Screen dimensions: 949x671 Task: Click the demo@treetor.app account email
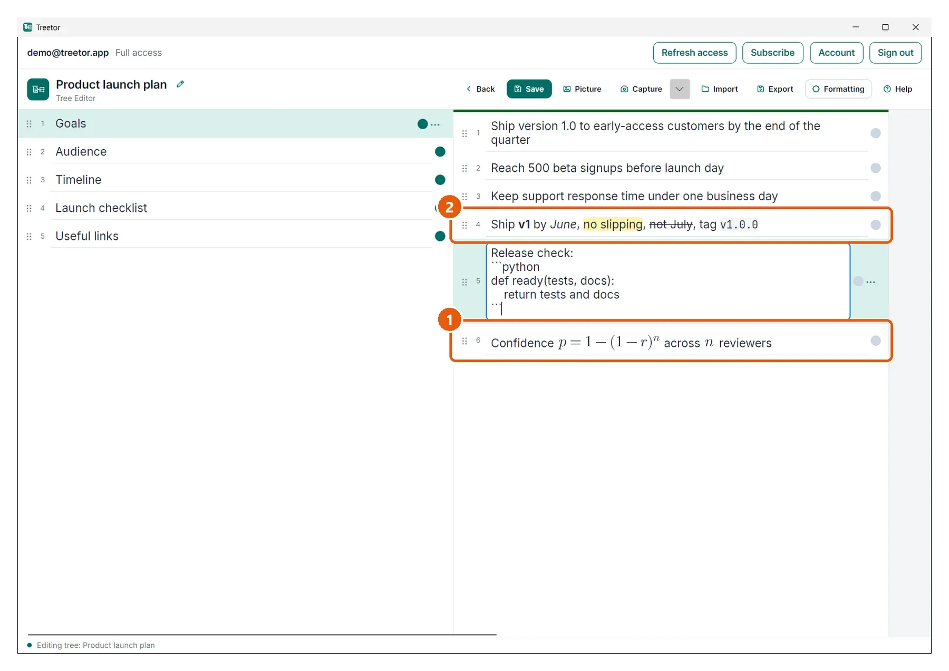(x=68, y=53)
